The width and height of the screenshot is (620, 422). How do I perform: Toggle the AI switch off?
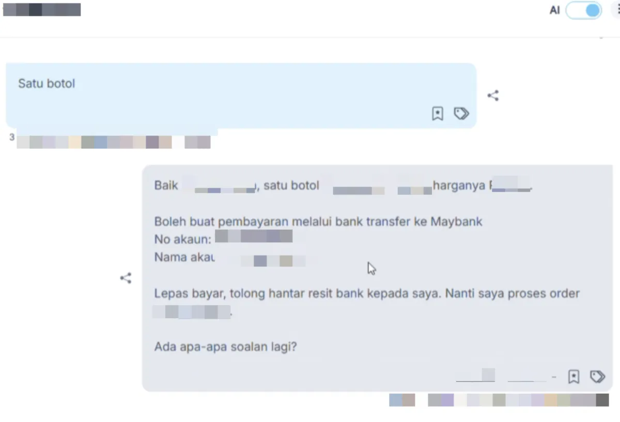click(x=584, y=10)
